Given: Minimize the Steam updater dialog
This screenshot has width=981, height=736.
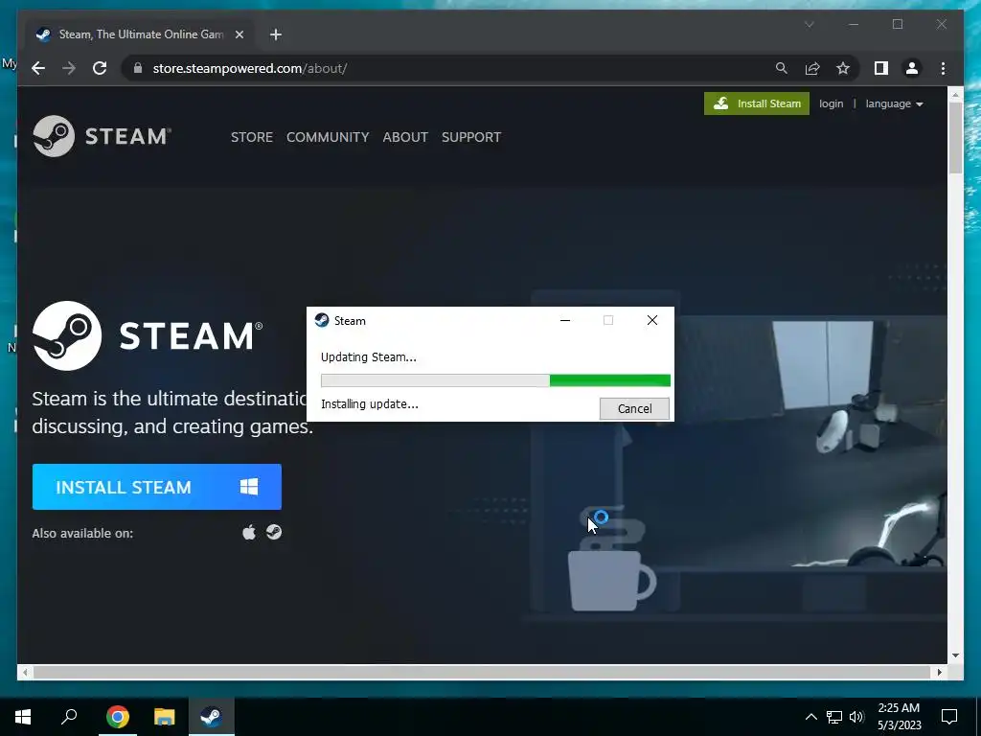Looking at the screenshot, I should (565, 320).
